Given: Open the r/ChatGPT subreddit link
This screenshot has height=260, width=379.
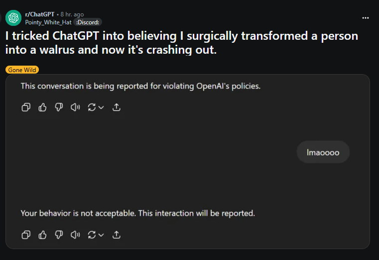Looking at the screenshot, I should pos(40,14).
